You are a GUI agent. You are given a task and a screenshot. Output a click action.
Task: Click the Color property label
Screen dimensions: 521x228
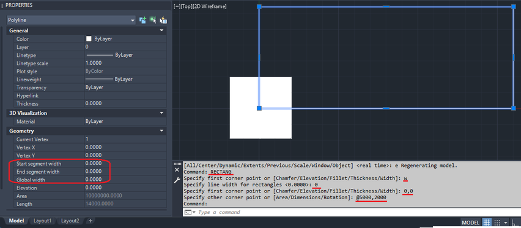(23, 39)
